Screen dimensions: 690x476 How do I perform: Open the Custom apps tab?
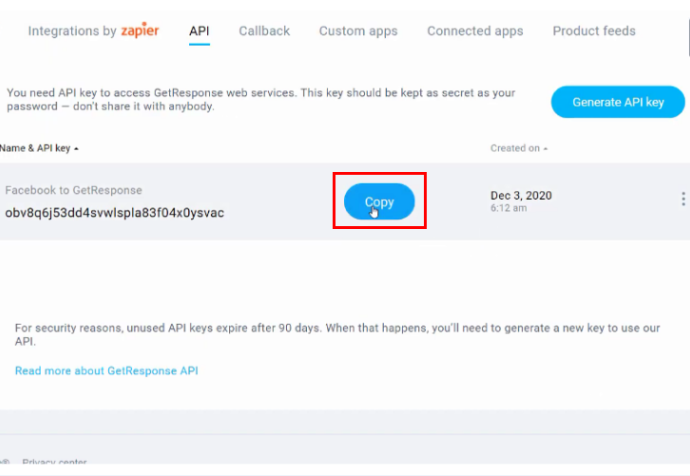[358, 31]
